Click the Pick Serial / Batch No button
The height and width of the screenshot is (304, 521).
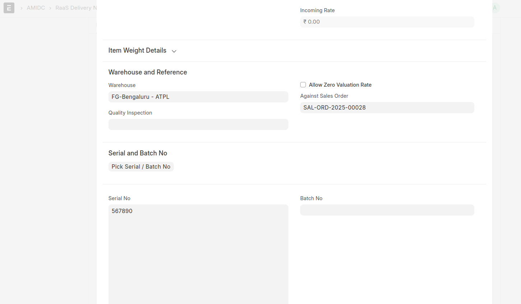[141, 167]
